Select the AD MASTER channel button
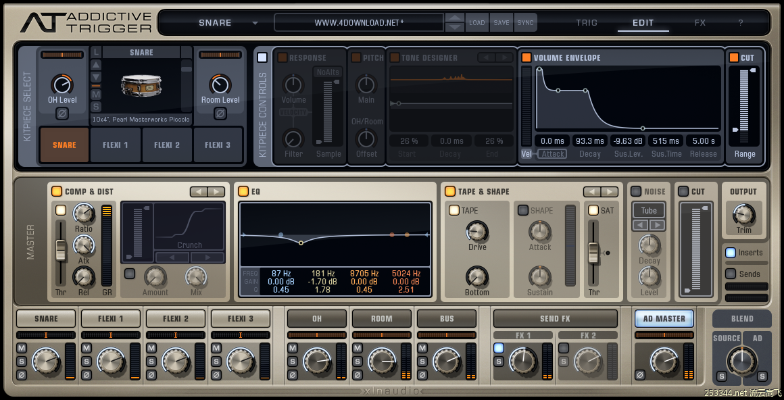Screen dimensions: 784x400 664,318
